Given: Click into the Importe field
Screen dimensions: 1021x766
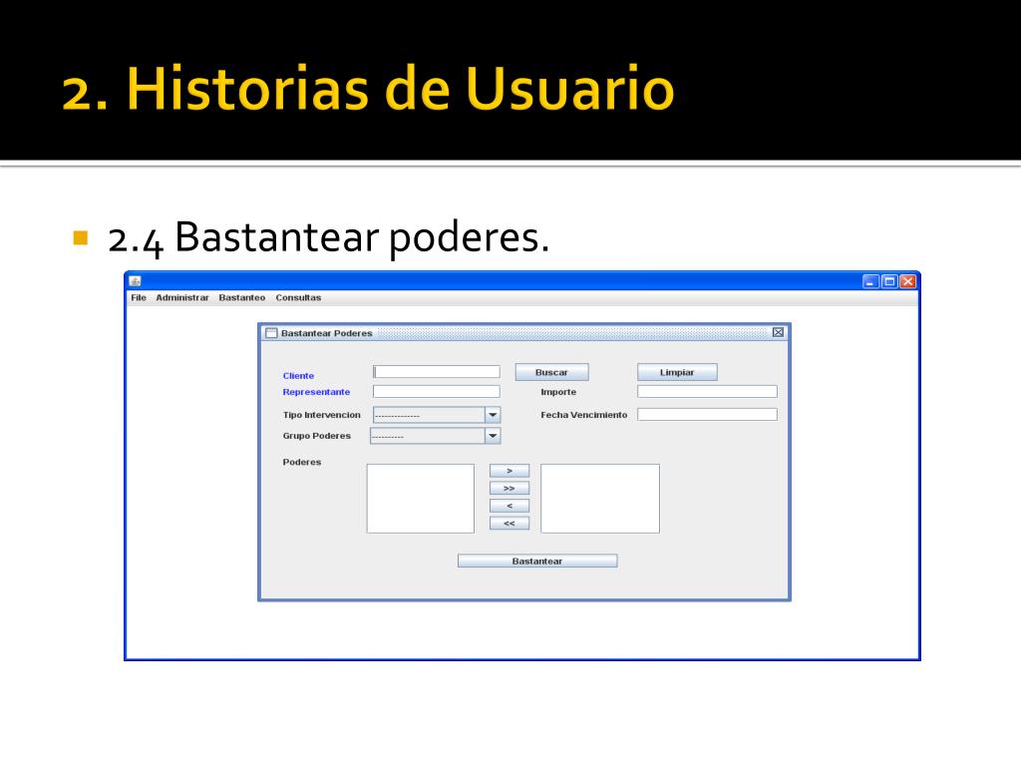Looking at the screenshot, I should click(707, 391).
